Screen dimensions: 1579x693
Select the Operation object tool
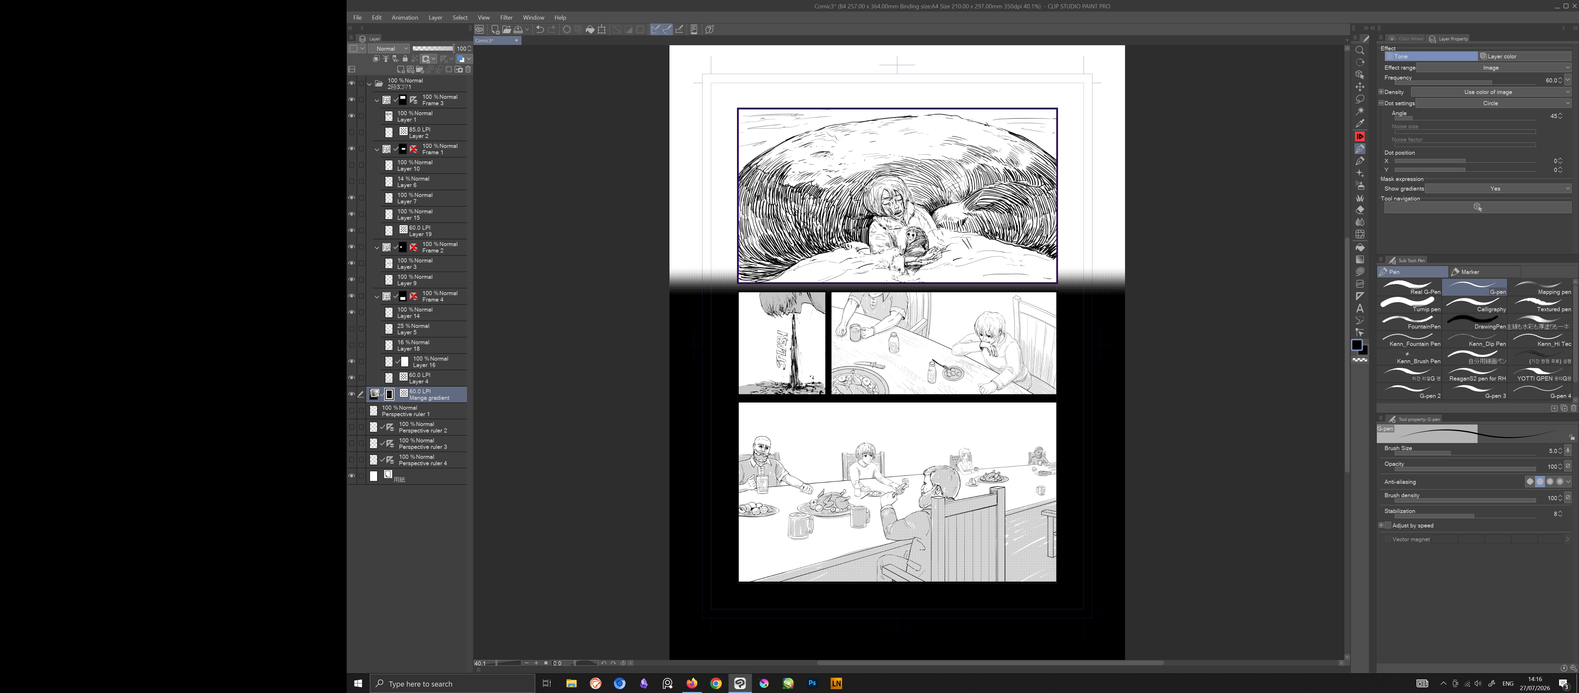pyautogui.click(x=1359, y=75)
